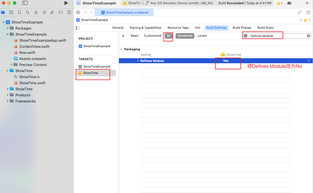Open the Breakpoint navigator
This screenshot has height=193, width=313.
click(x=61, y=12)
